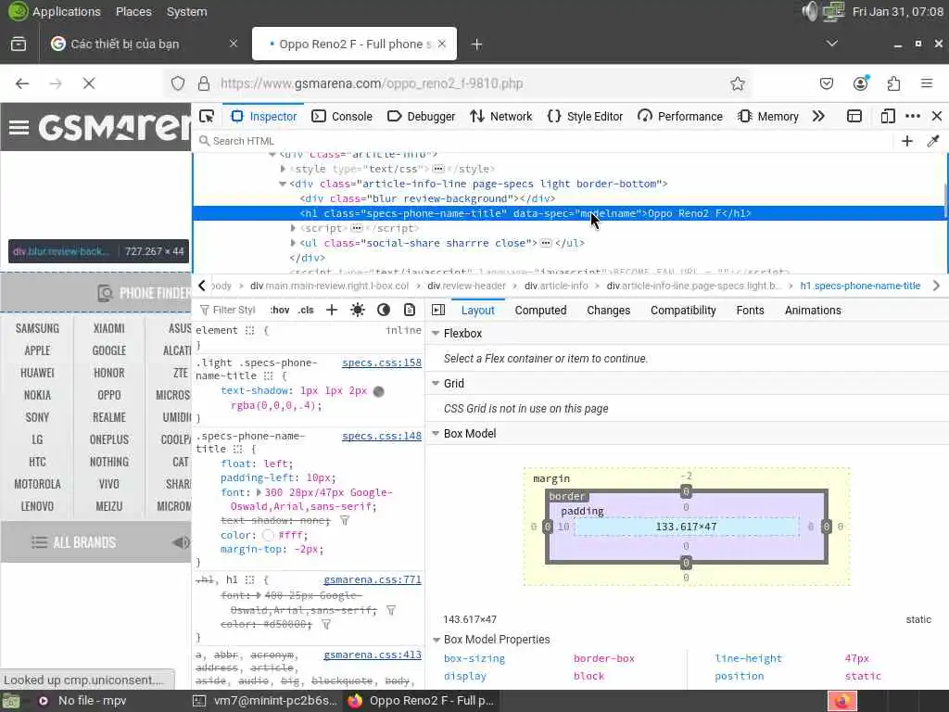Screen dimensions: 949x712
Task: Toggle print media simulation icon
Action: [x=410, y=310]
